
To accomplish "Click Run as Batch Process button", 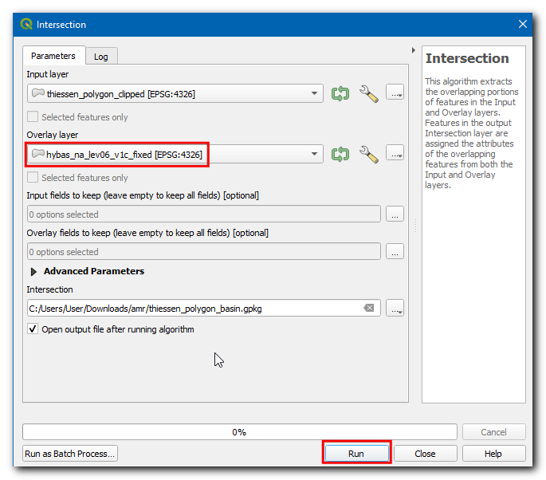I will [70, 454].
